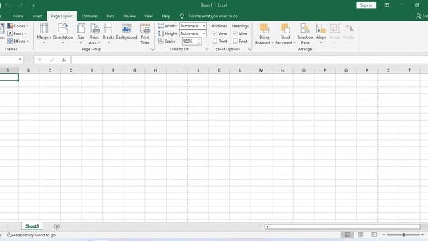Image resolution: width=428 pixels, height=241 pixels.
Task: Open the Height scale dropdown
Action: [203, 33]
